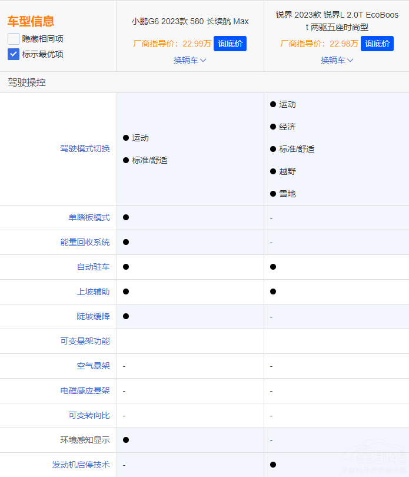Expand 换辆车 dropdown under 小鹏G6

[x=189, y=60]
